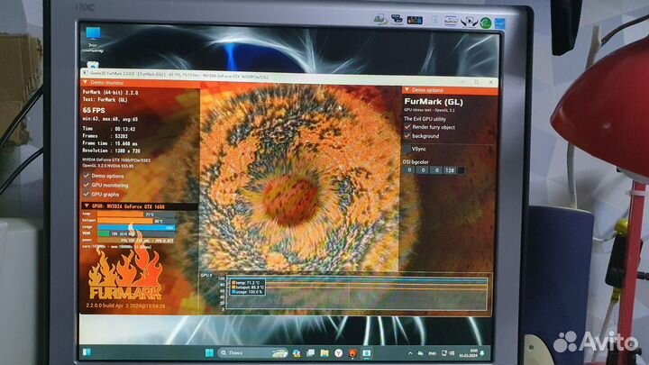Enable the VSync checkbox

tap(408, 148)
